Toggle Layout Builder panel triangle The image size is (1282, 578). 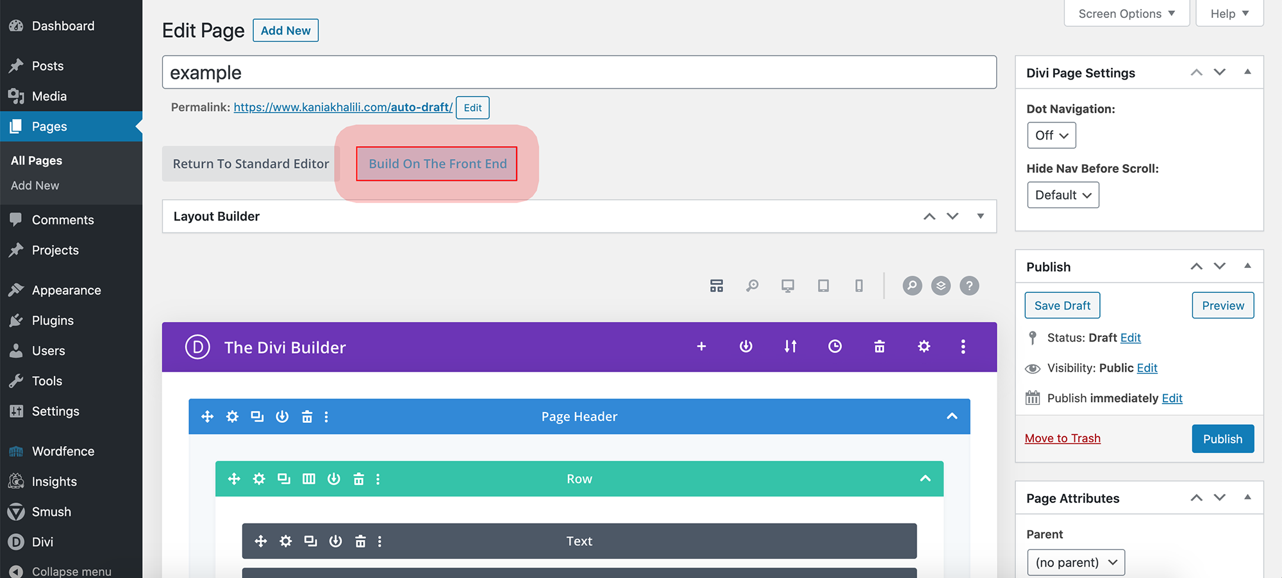980,216
